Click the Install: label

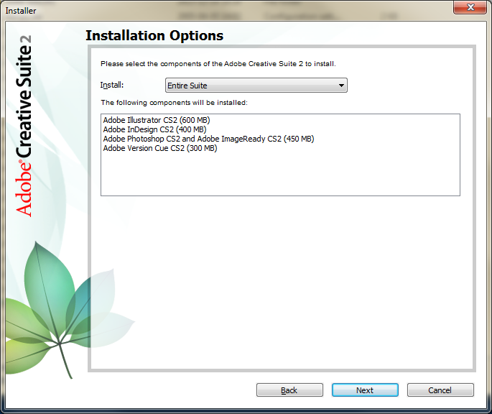point(112,85)
